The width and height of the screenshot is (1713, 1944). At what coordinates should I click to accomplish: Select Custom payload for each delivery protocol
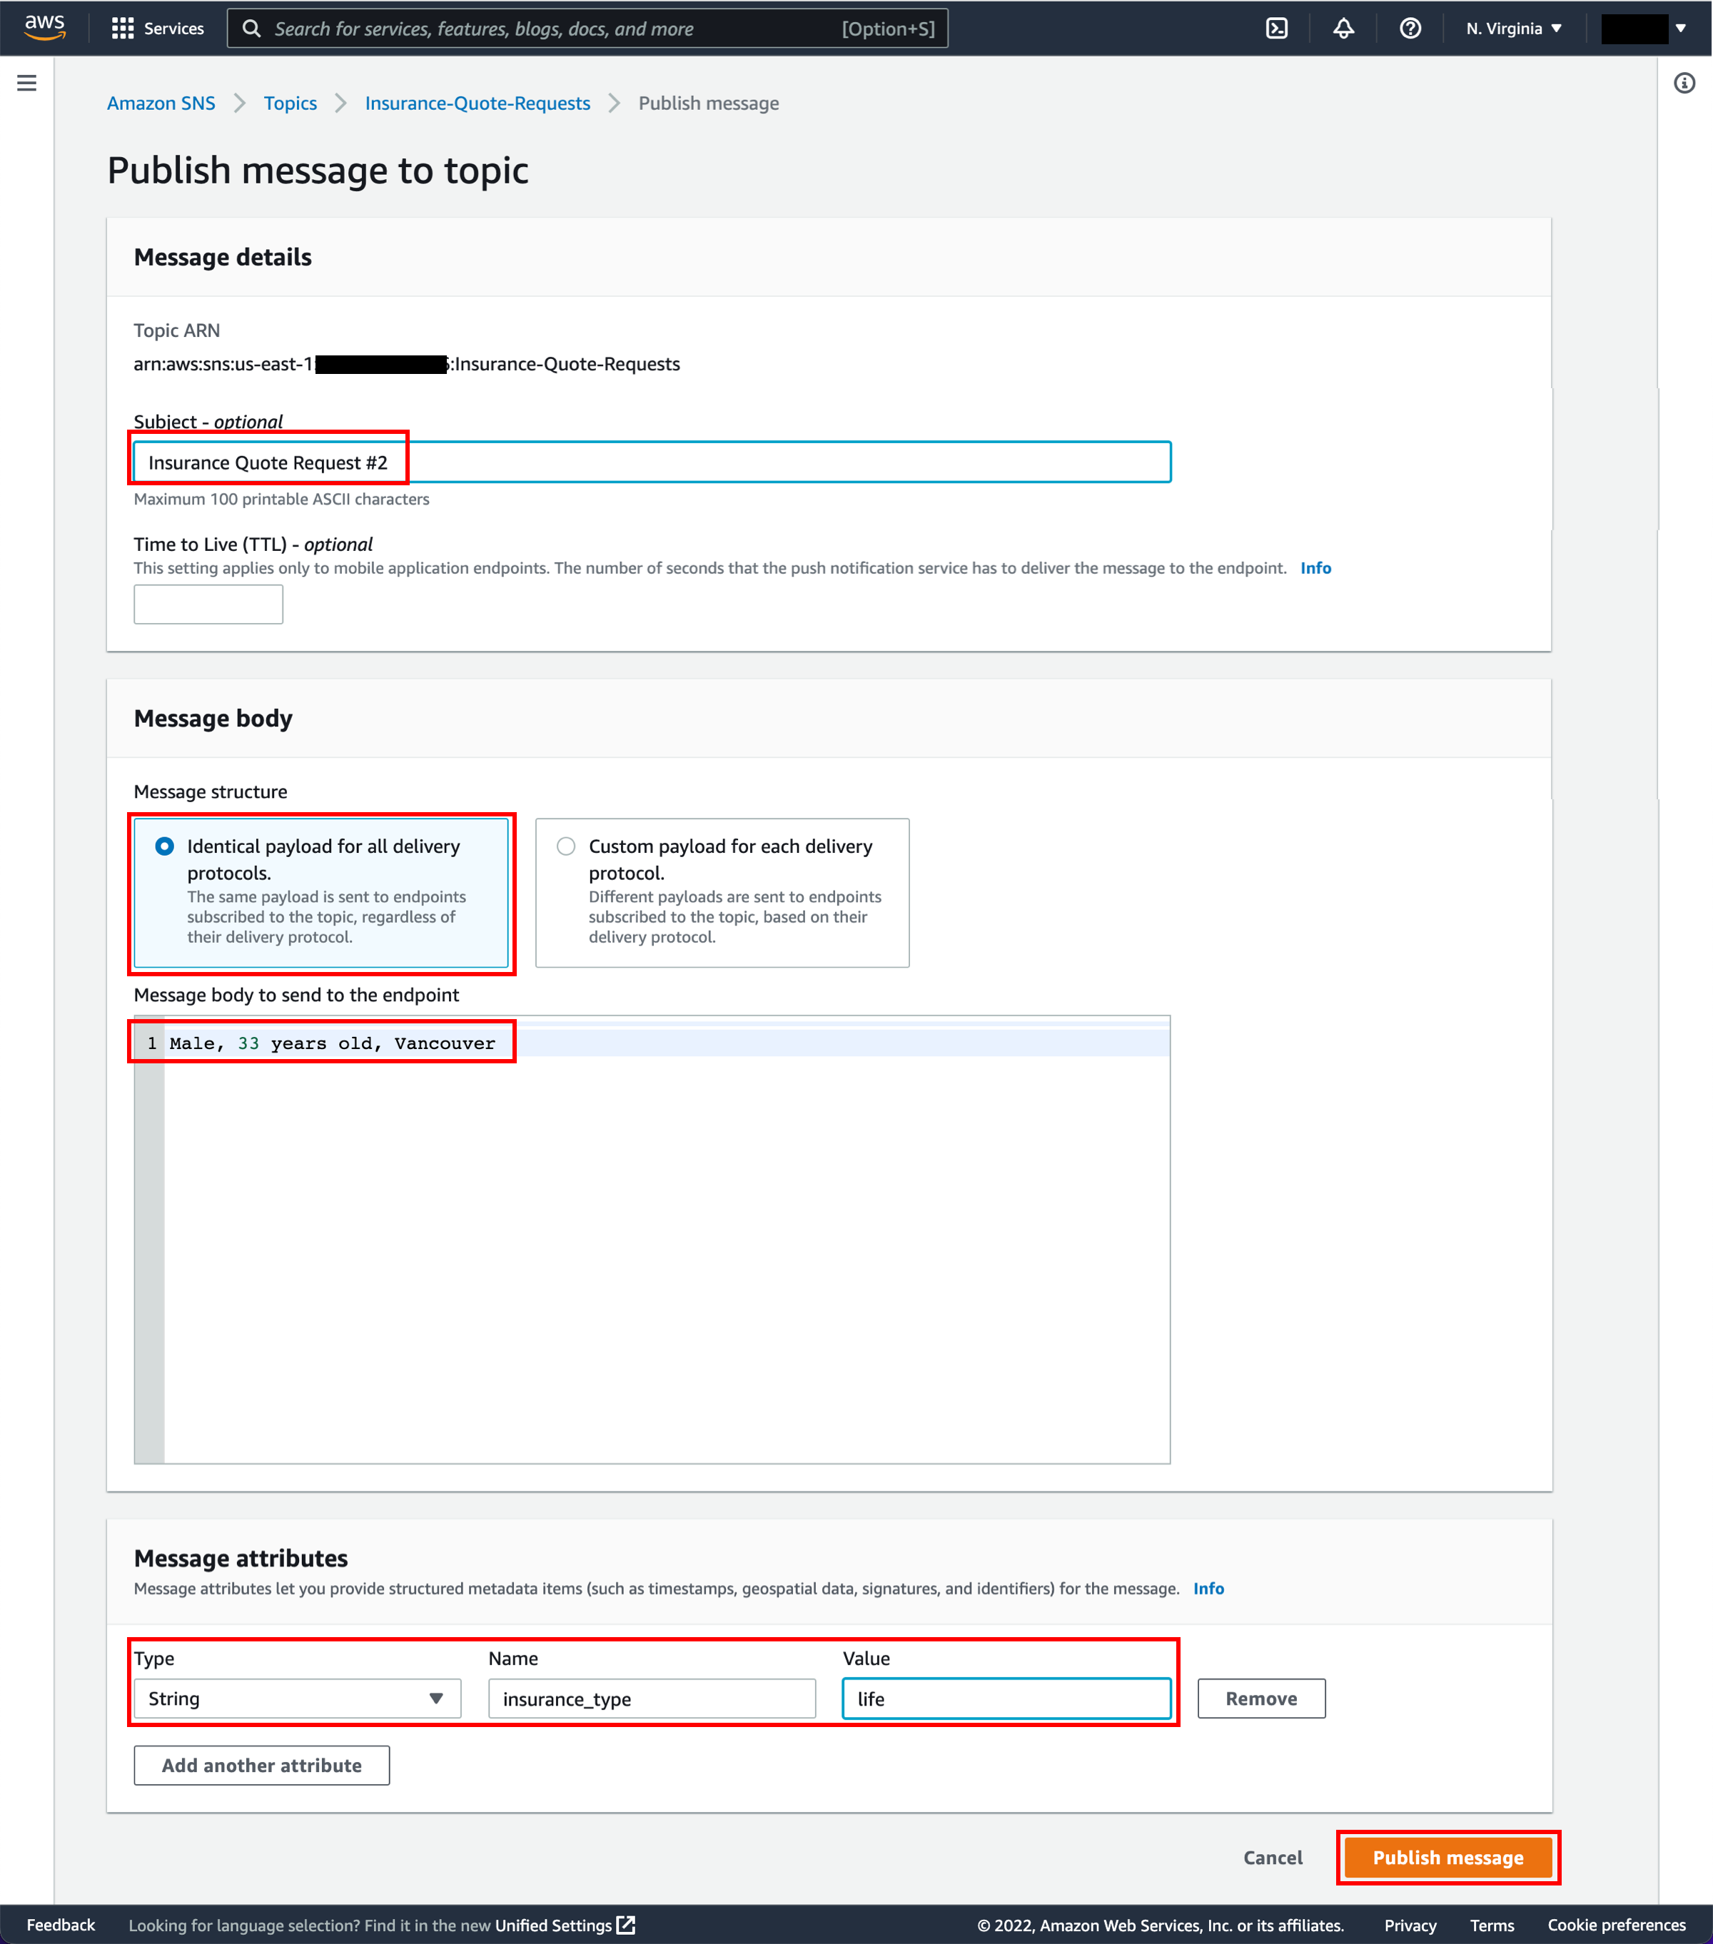click(565, 846)
